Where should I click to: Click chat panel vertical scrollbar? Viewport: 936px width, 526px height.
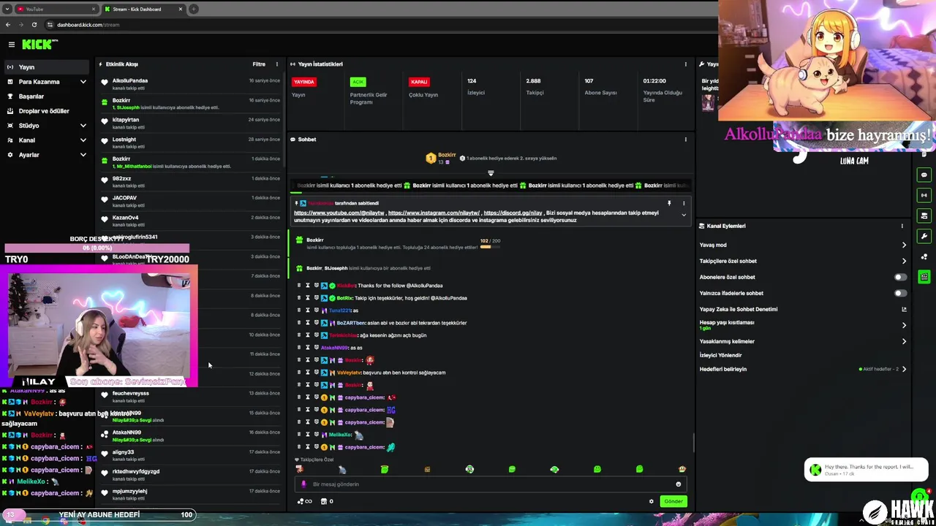[694, 442]
